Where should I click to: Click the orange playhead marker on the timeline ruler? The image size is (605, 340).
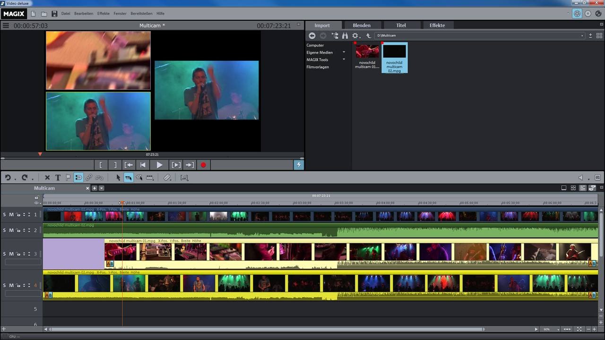pos(122,203)
